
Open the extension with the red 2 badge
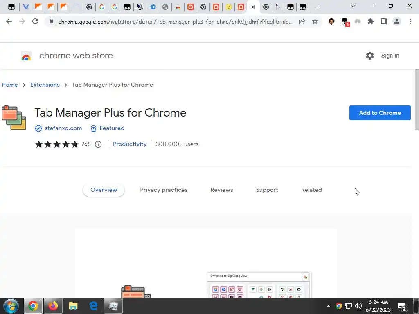coord(345,22)
